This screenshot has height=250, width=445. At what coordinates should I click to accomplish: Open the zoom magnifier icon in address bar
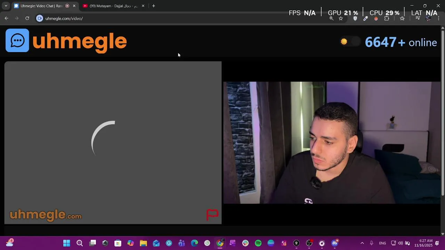pyautogui.click(x=331, y=18)
